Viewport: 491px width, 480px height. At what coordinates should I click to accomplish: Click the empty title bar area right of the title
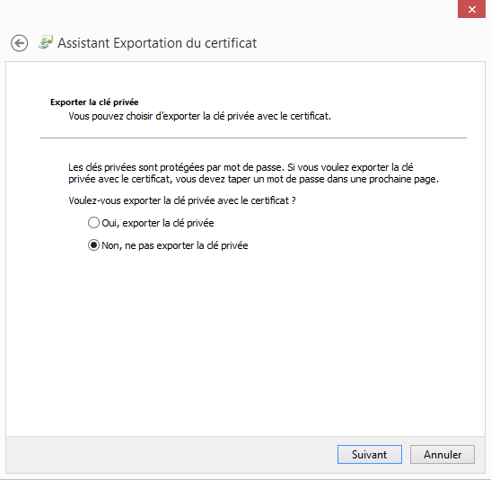pyautogui.click(x=357, y=43)
